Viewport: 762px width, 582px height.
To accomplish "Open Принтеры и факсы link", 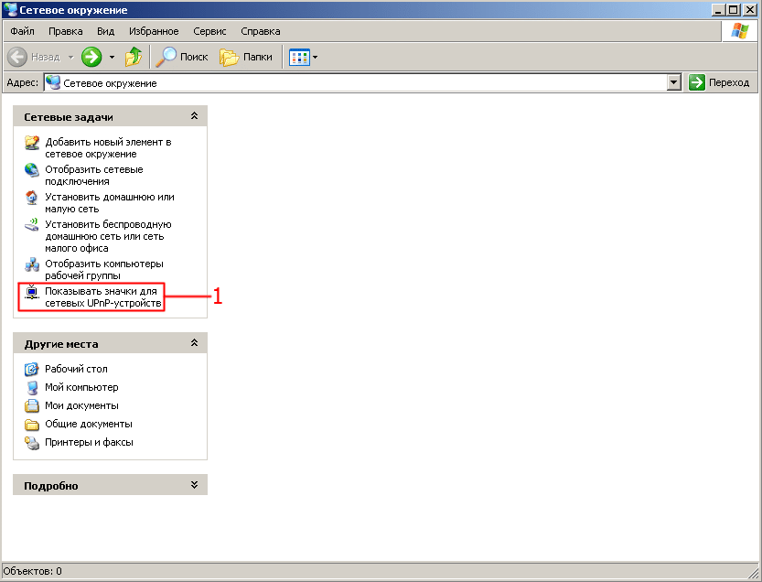I will [x=89, y=443].
